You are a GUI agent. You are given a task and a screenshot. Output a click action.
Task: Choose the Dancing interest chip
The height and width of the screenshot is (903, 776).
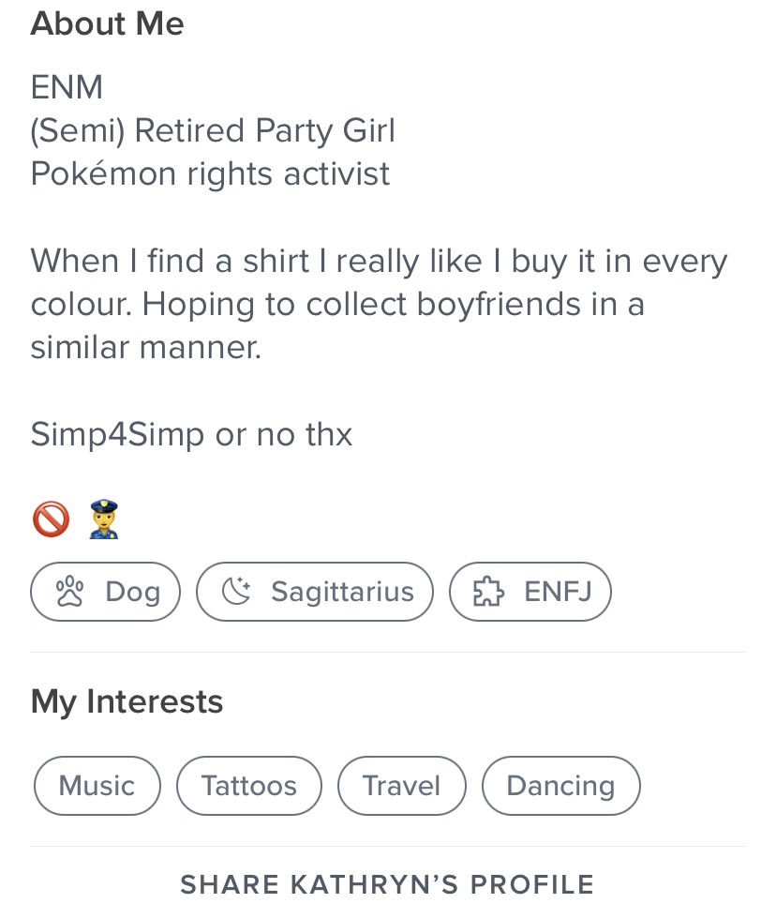click(x=561, y=786)
